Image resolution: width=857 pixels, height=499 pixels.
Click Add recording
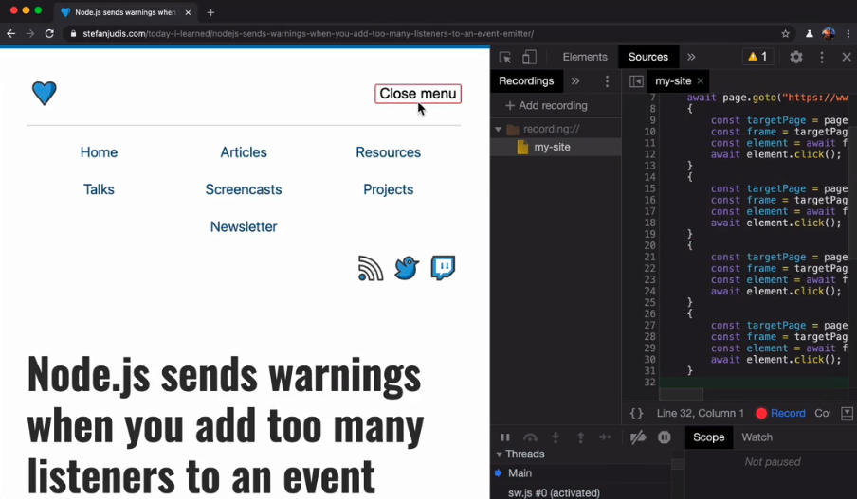pos(547,105)
